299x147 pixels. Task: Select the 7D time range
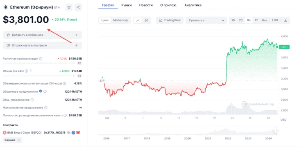[x=241, y=20]
